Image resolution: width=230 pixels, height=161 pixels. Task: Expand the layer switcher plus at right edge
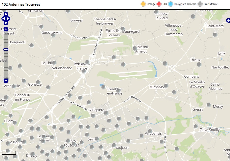pos(228,21)
